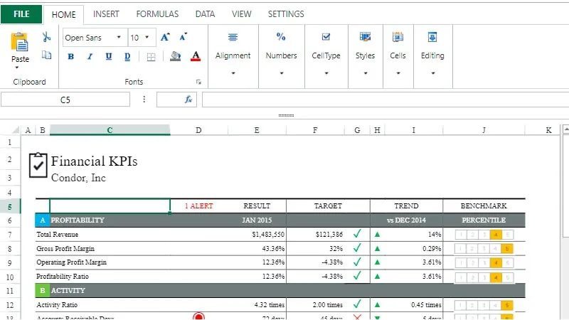Viewport: 569px width, 320px height.
Task: Click the formula bar resize grip dots
Action: (x=286, y=115)
